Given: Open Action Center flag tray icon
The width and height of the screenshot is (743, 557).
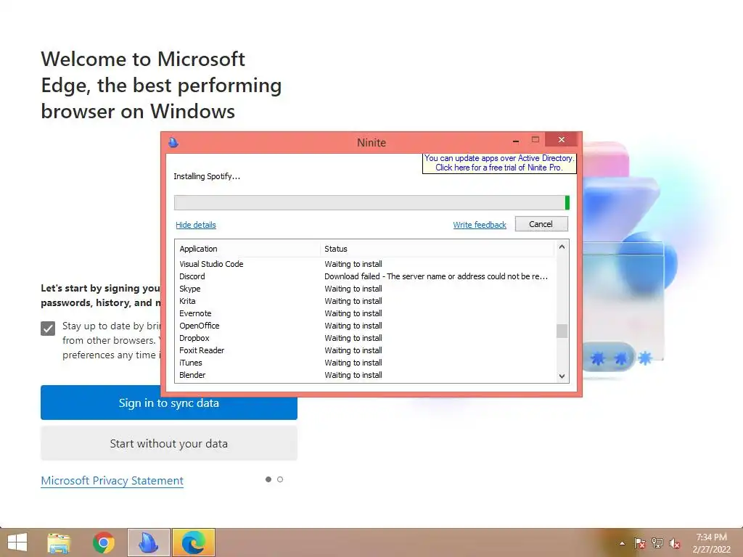Looking at the screenshot, I should (639, 543).
